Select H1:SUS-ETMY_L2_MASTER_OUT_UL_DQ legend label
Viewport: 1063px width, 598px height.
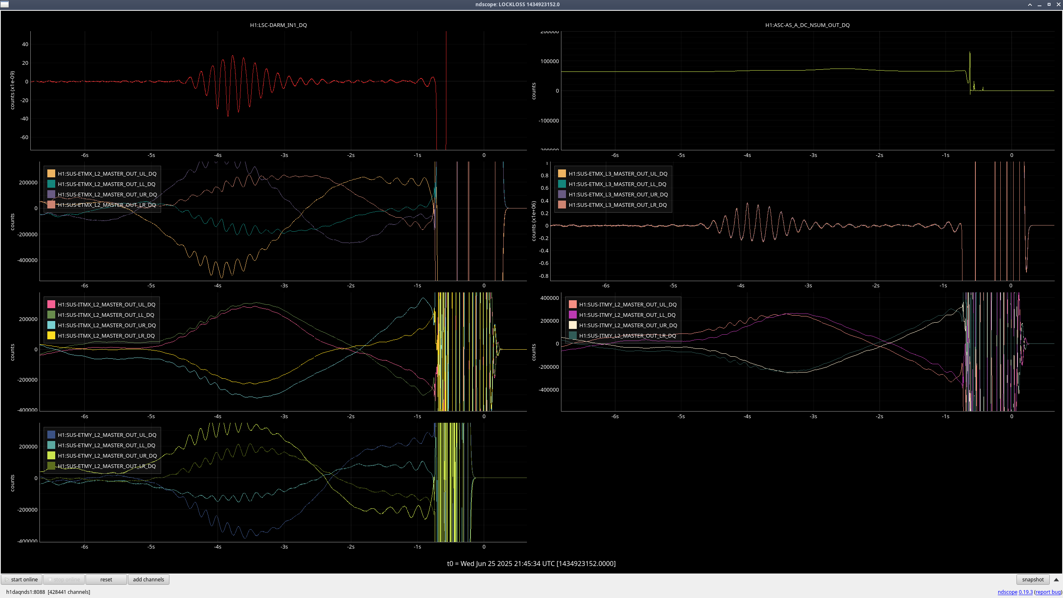click(107, 435)
